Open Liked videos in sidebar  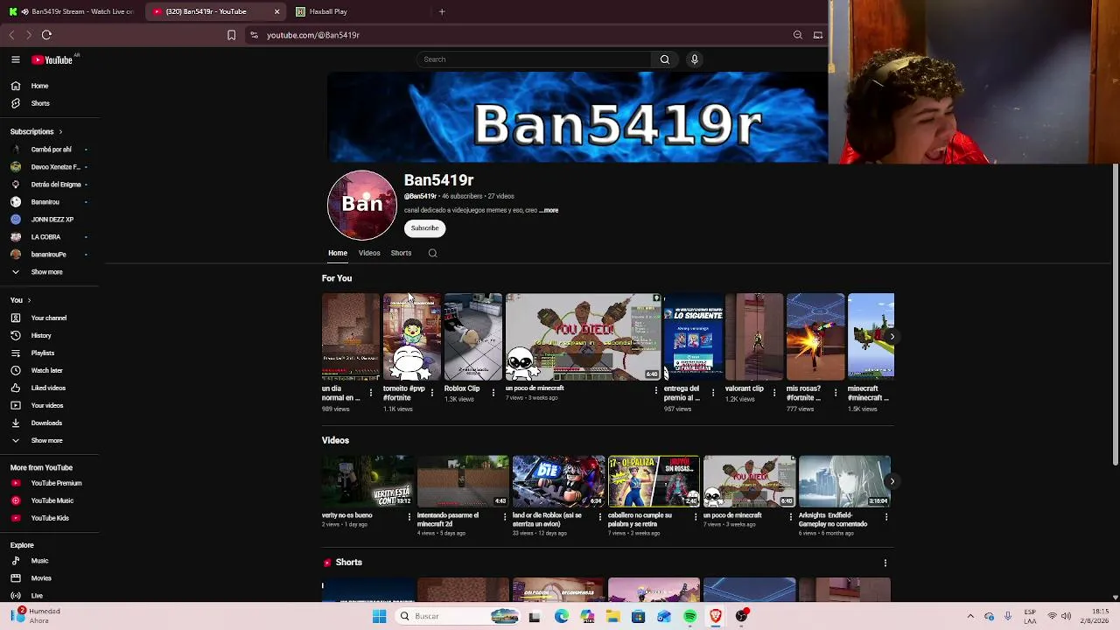click(49, 388)
